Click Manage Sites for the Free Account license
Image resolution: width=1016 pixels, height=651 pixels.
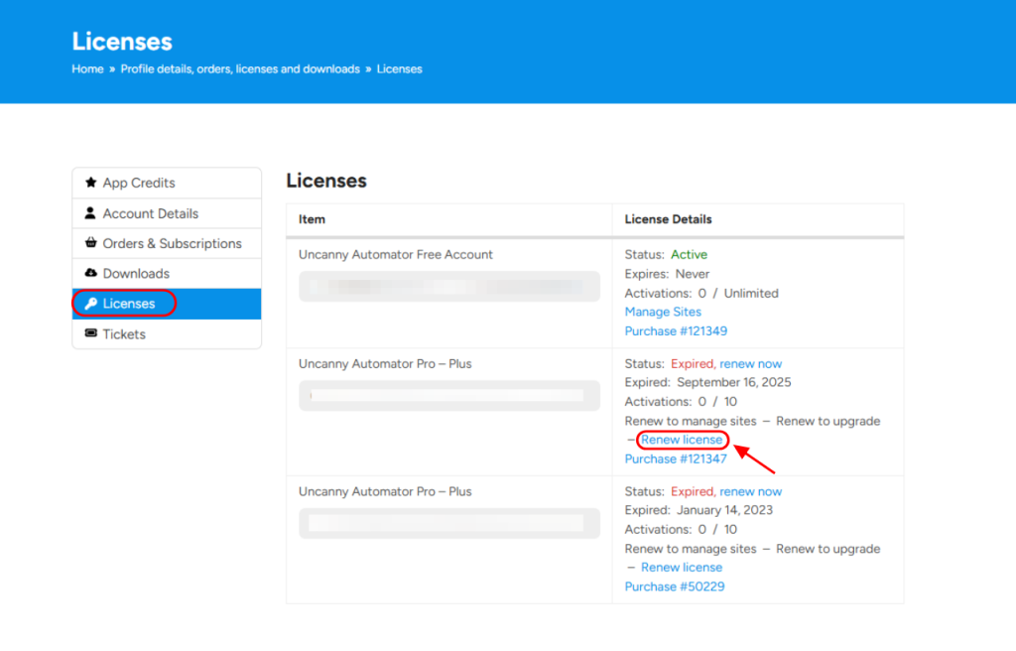(663, 312)
